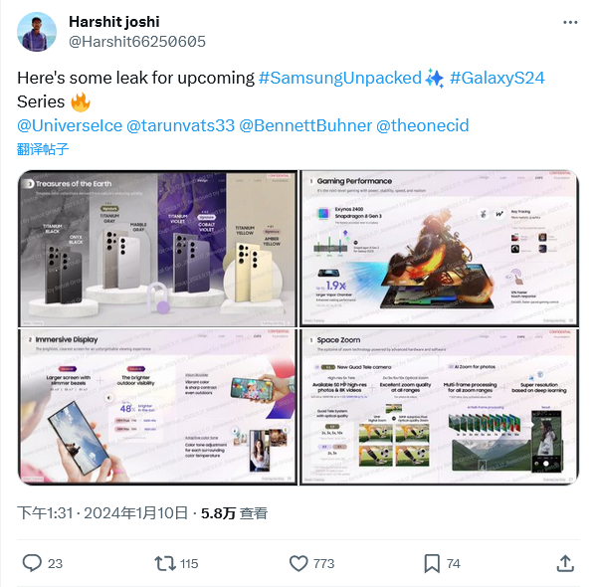Image resolution: width=595 pixels, height=587 pixels.
Task: Open the #SamsungUnpacked hashtag link
Action: click(340, 78)
